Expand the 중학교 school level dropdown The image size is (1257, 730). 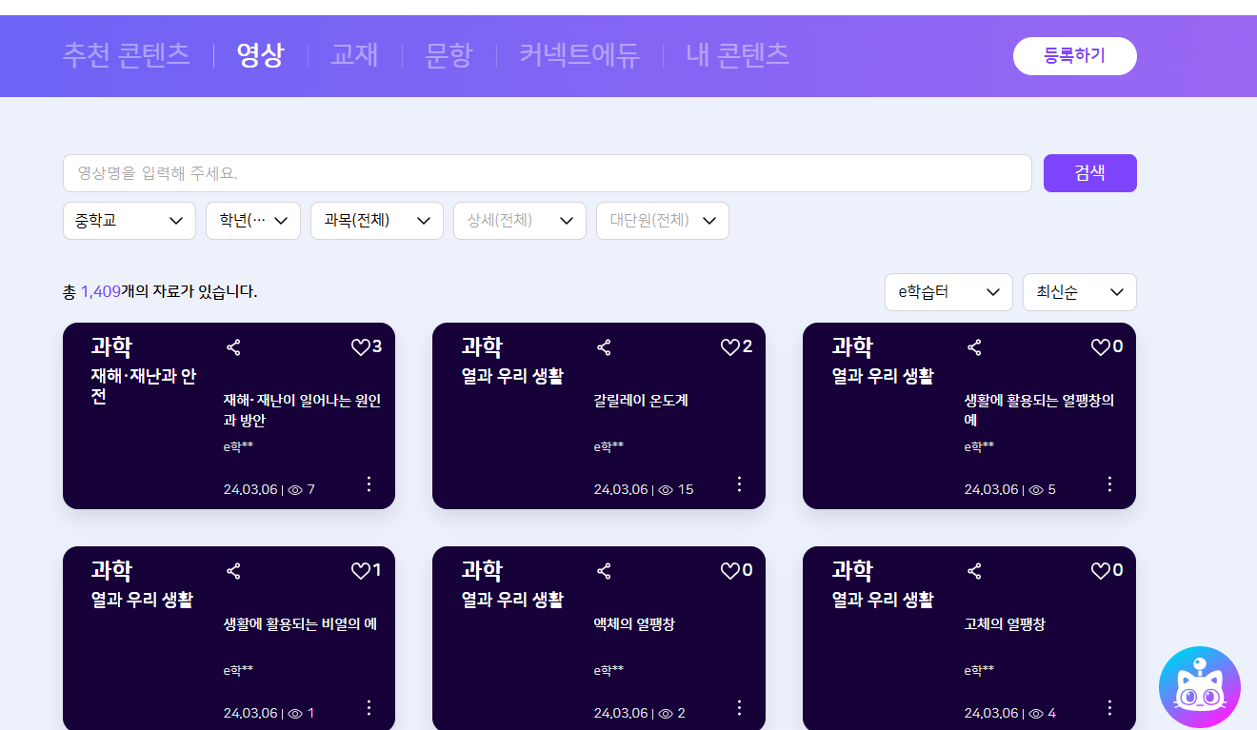pyautogui.click(x=130, y=221)
